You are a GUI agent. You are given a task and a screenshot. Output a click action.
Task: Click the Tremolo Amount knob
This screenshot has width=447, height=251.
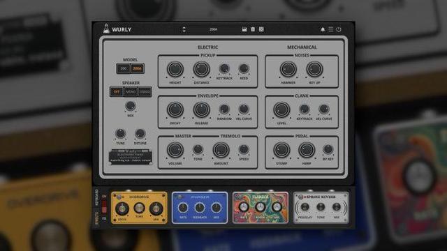221,150
